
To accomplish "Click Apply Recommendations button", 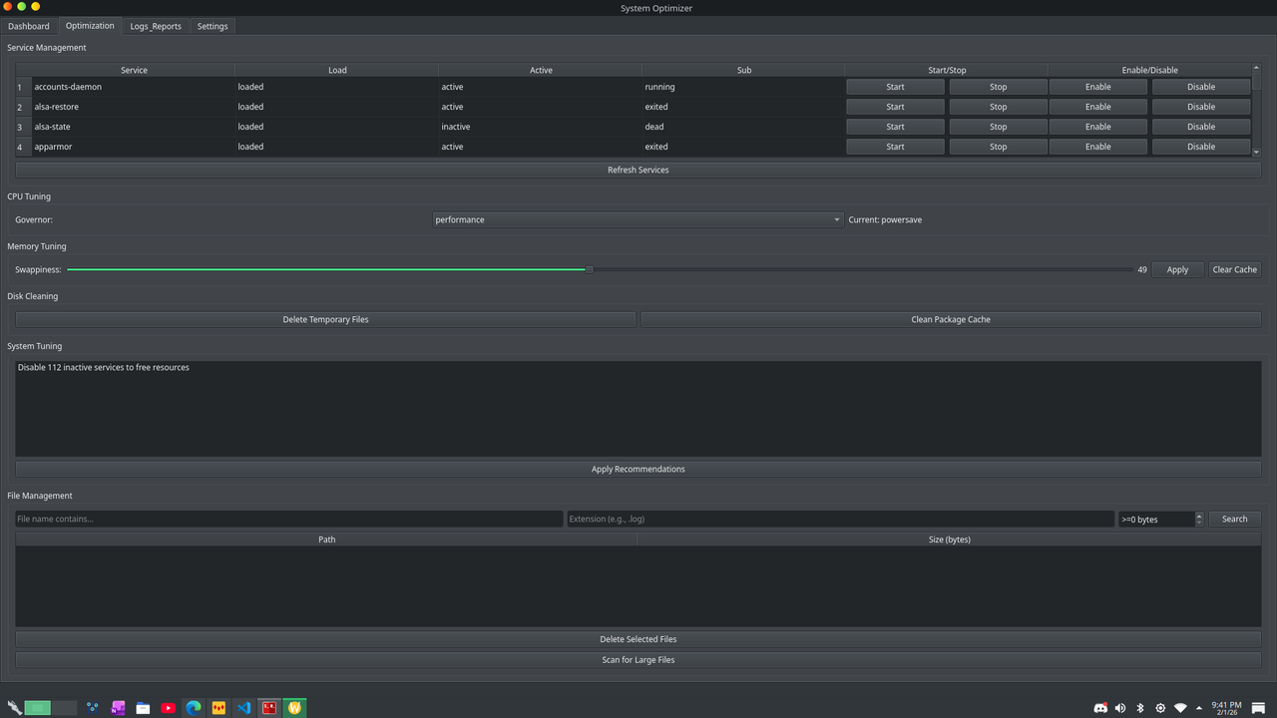I will [x=638, y=469].
